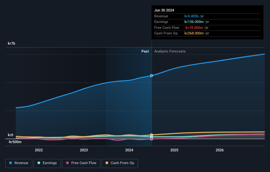Screen dimensions: 270x172
Task: Toggle the Earnings legend button
Action: tap(47, 163)
